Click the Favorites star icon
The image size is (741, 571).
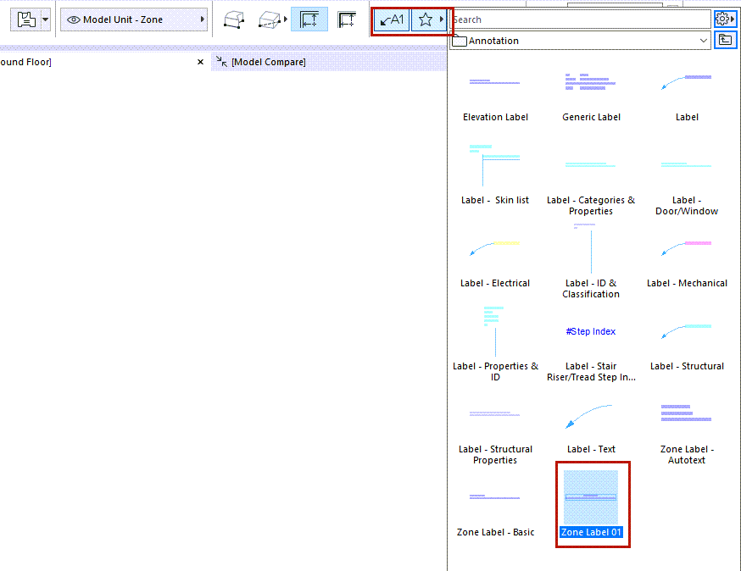426,19
